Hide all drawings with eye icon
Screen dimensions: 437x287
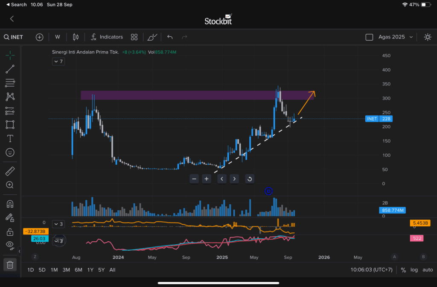coord(10,245)
